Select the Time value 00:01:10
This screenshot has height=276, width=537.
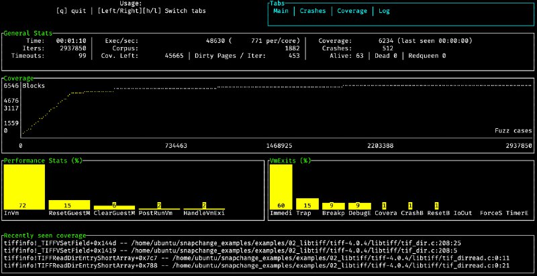pos(71,41)
